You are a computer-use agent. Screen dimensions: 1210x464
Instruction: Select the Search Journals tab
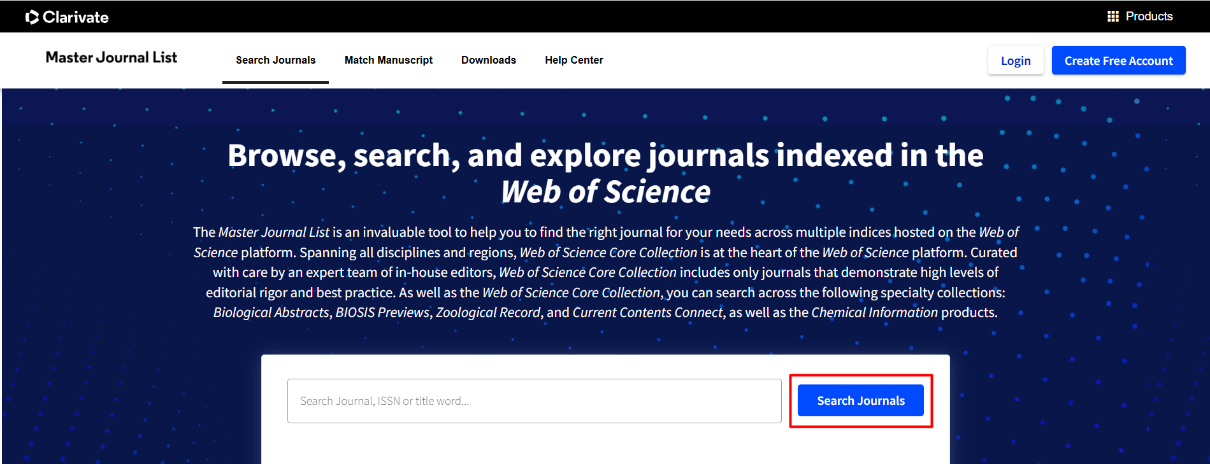[275, 60]
